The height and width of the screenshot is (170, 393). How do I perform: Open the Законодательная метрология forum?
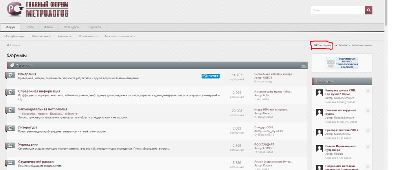point(42,109)
